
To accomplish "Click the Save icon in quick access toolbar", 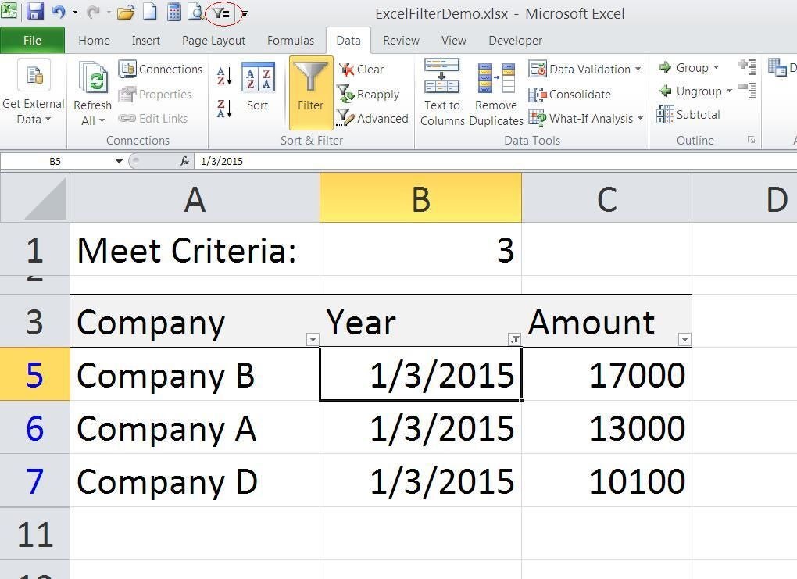I will pyautogui.click(x=35, y=13).
